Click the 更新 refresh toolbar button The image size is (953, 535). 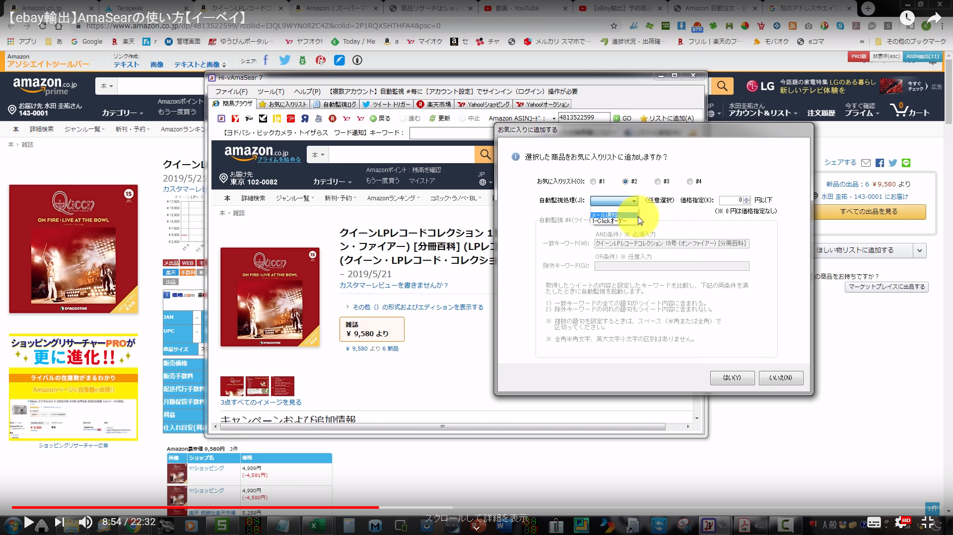(x=440, y=119)
